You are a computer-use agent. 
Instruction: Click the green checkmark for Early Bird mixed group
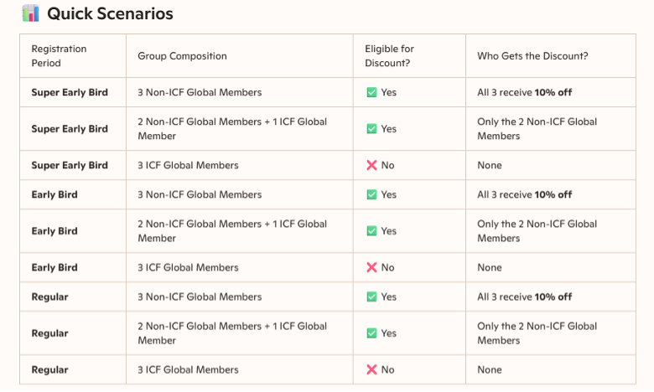(371, 231)
